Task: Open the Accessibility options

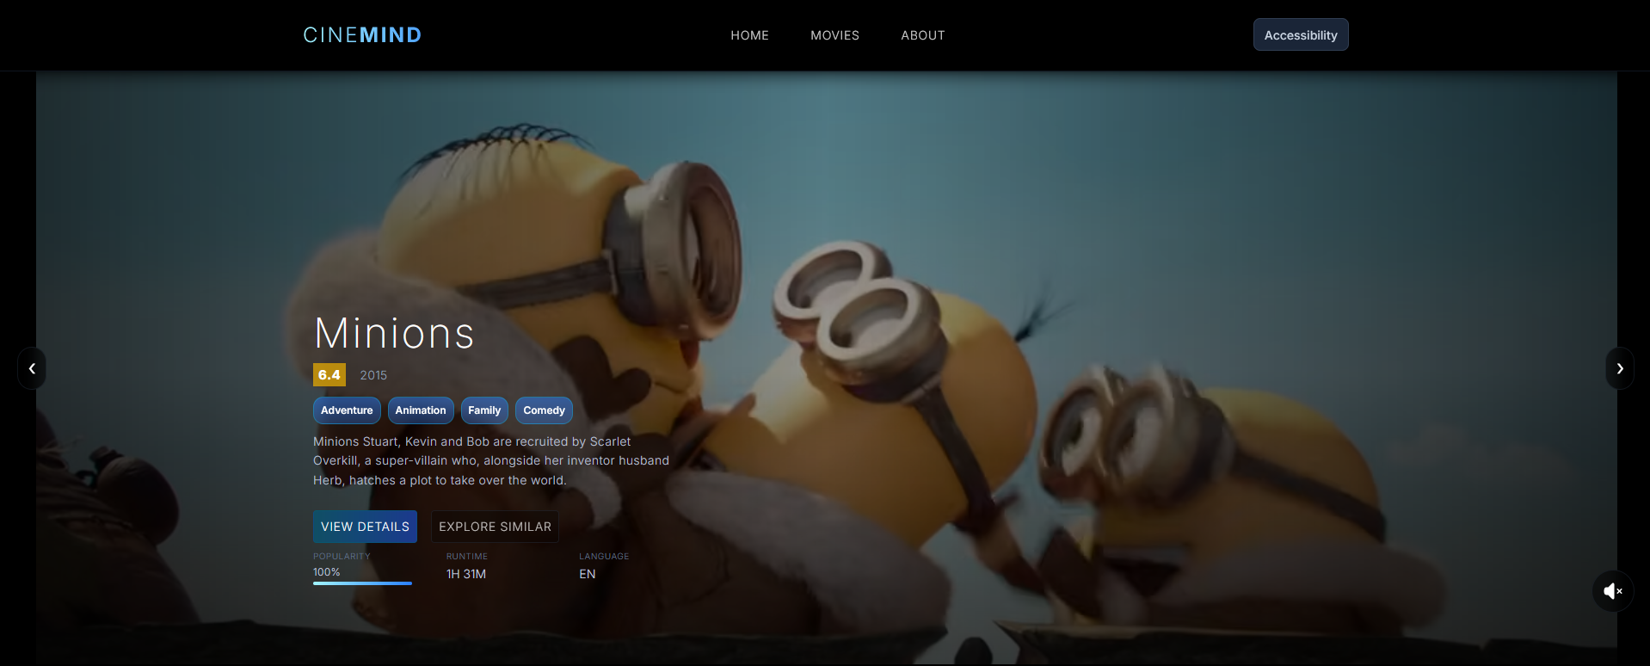Action: (1301, 35)
